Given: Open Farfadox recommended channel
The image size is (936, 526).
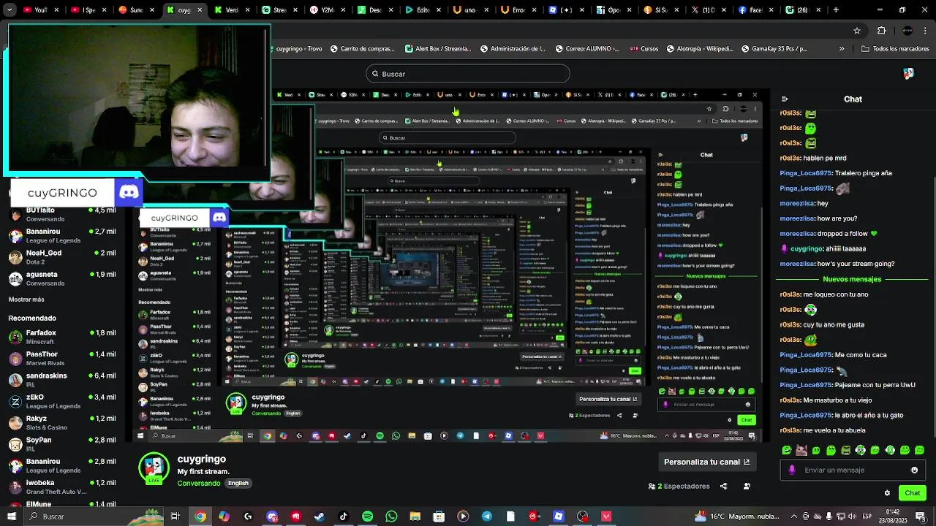Looking at the screenshot, I should 61,337.
